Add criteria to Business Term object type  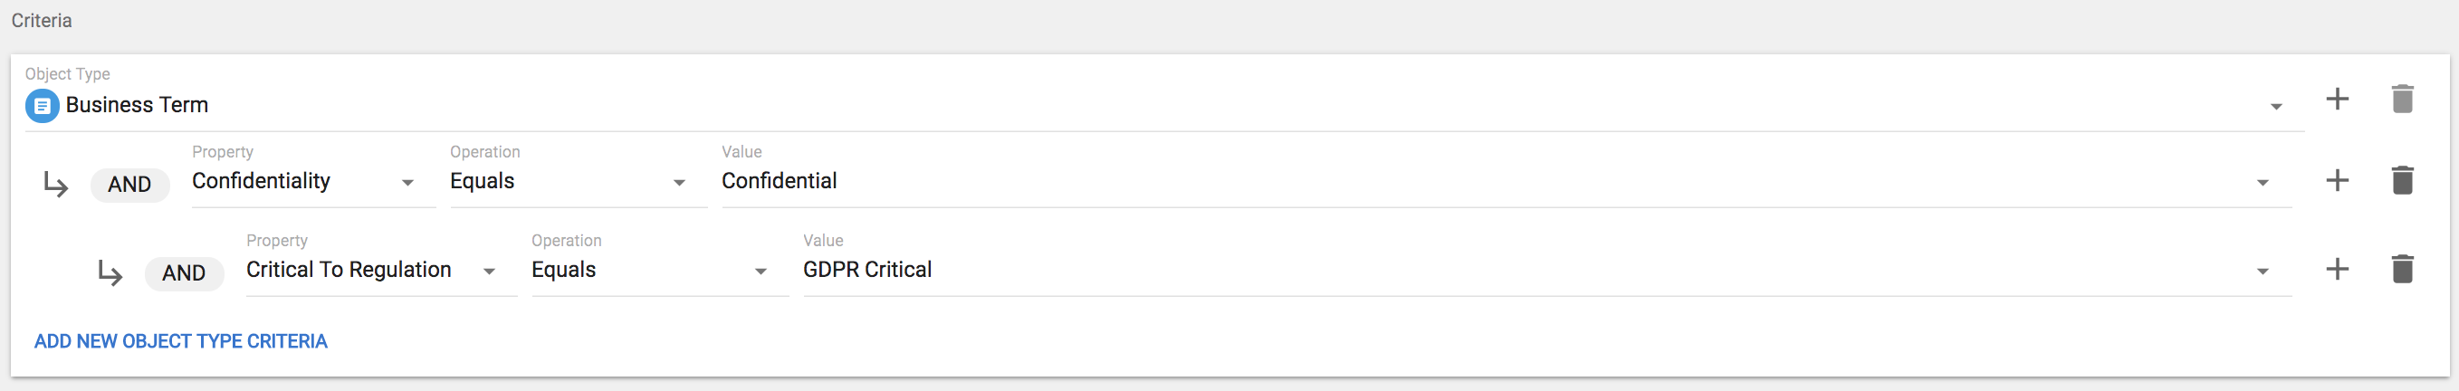[2337, 100]
